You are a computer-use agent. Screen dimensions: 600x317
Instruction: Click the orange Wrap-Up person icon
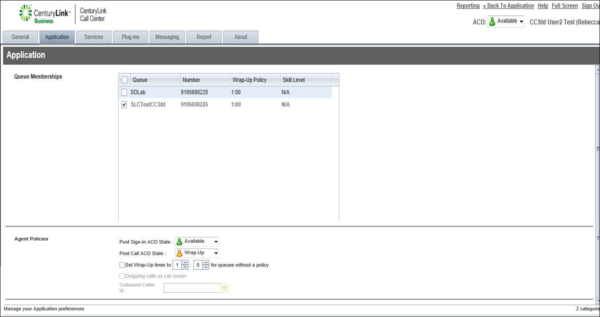(x=179, y=253)
